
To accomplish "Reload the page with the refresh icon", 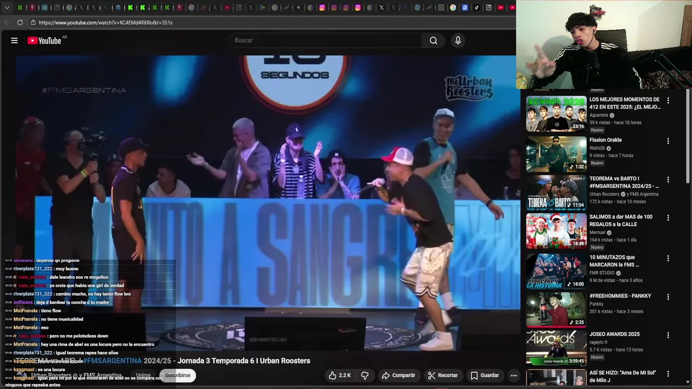I will 20,22.
